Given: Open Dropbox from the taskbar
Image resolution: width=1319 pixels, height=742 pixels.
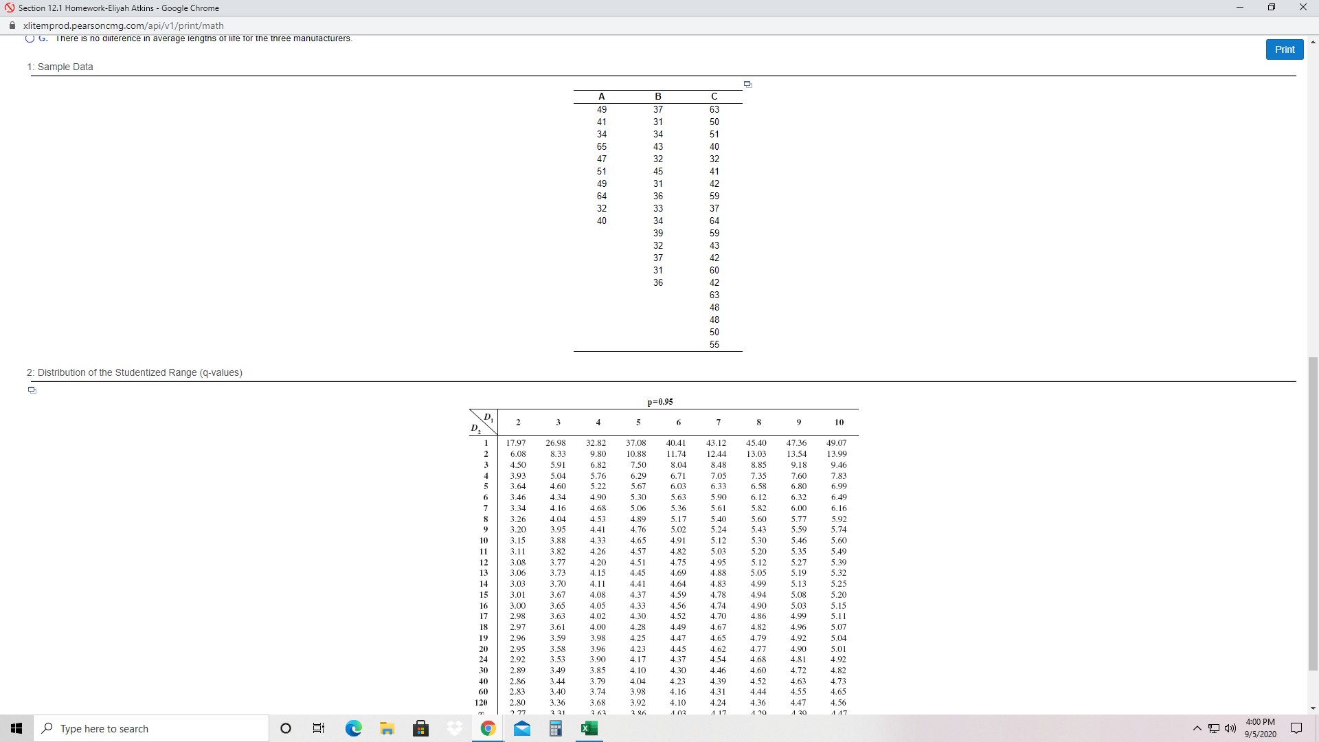Looking at the screenshot, I should [x=454, y=728].
